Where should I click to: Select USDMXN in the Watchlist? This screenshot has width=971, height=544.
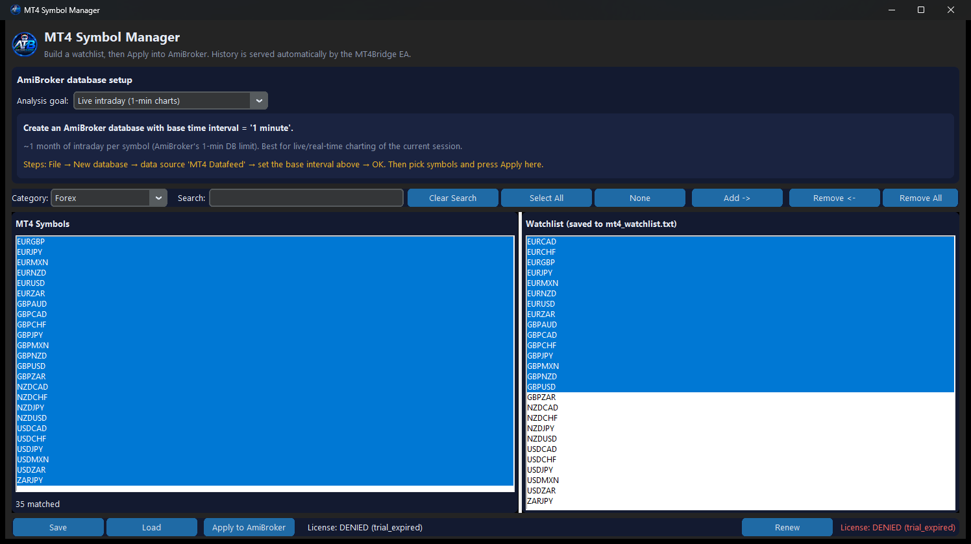click(741, 480)
